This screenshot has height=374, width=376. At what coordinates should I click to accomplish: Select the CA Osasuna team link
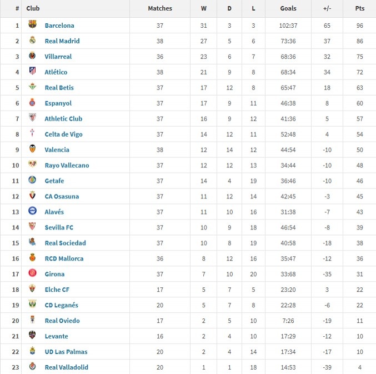tap(62, 197)
